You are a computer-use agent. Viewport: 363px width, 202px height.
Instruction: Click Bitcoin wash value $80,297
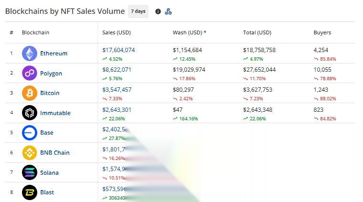pos(183,90)
